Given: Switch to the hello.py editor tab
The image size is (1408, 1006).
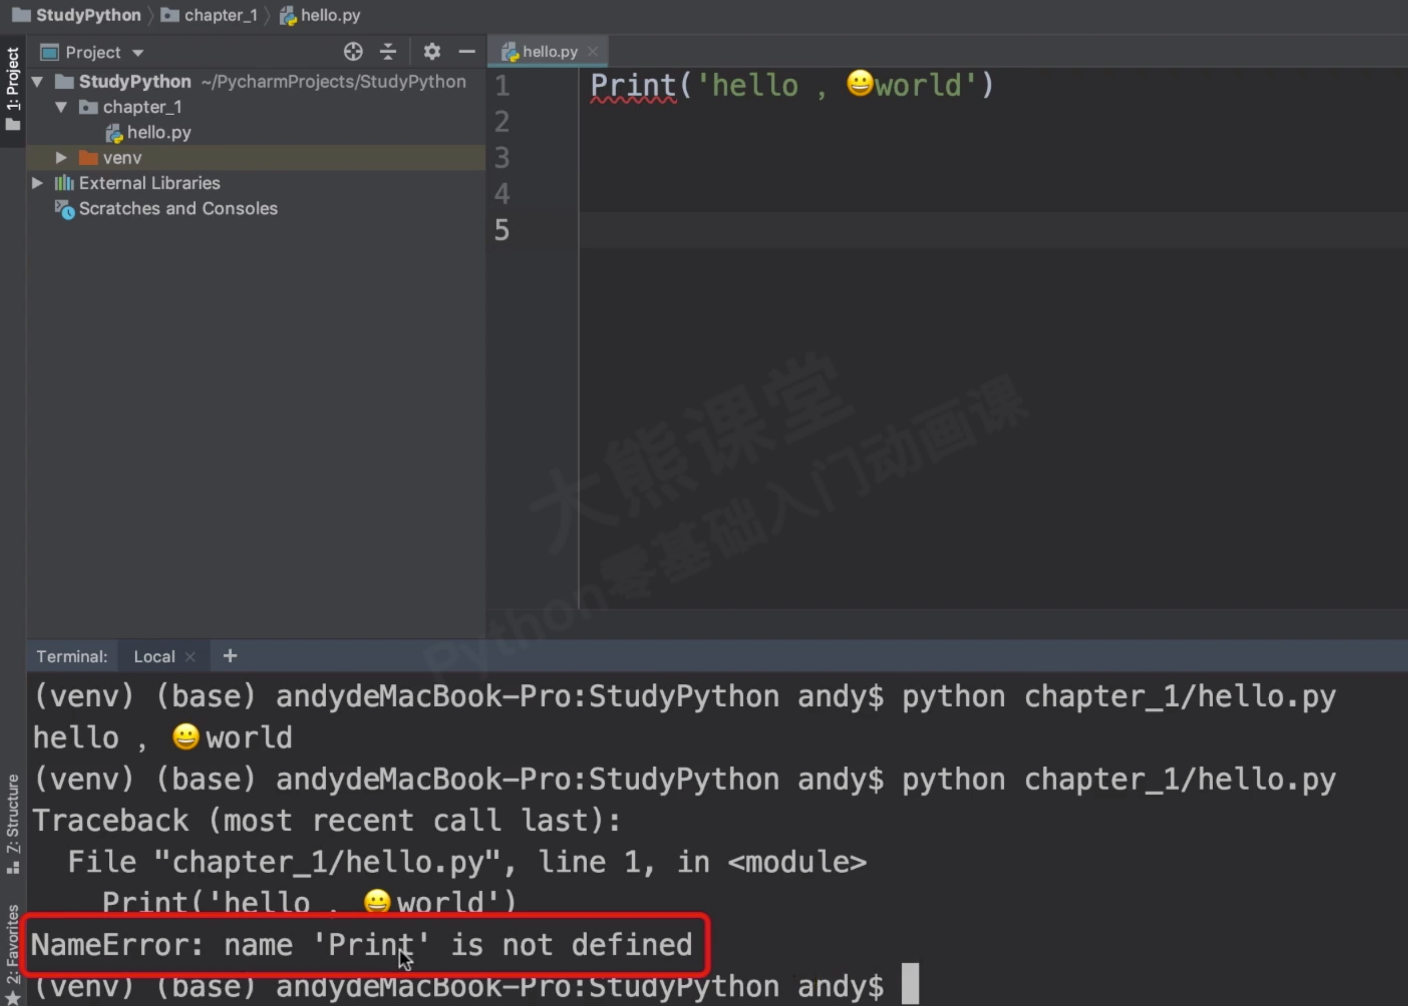Looking at the screenshot, I should [549, 52].
